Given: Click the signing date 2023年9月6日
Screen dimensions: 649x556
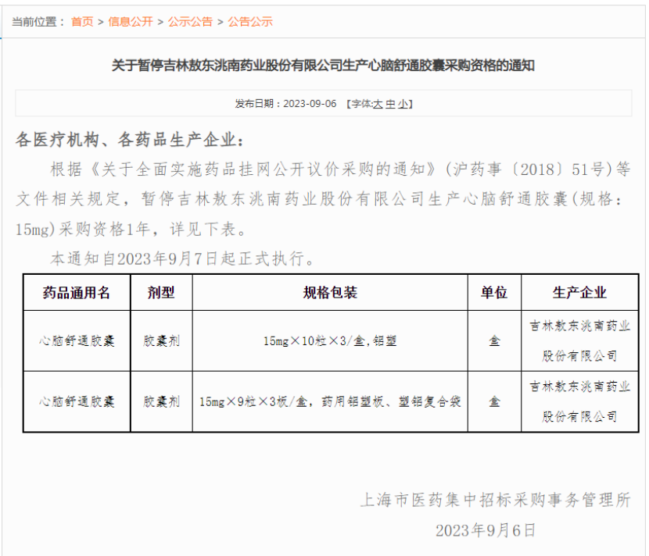Looking at the screenshot, I should click(x=486, y=530).
